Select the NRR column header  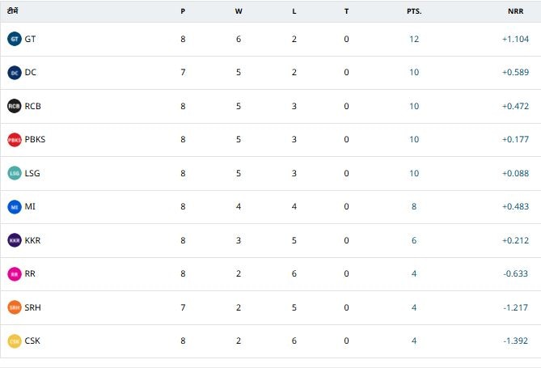coord(516,12)
